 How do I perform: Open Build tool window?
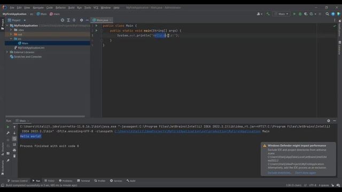[131, 181]
